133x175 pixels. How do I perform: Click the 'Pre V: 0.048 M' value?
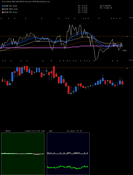[106, 8]
